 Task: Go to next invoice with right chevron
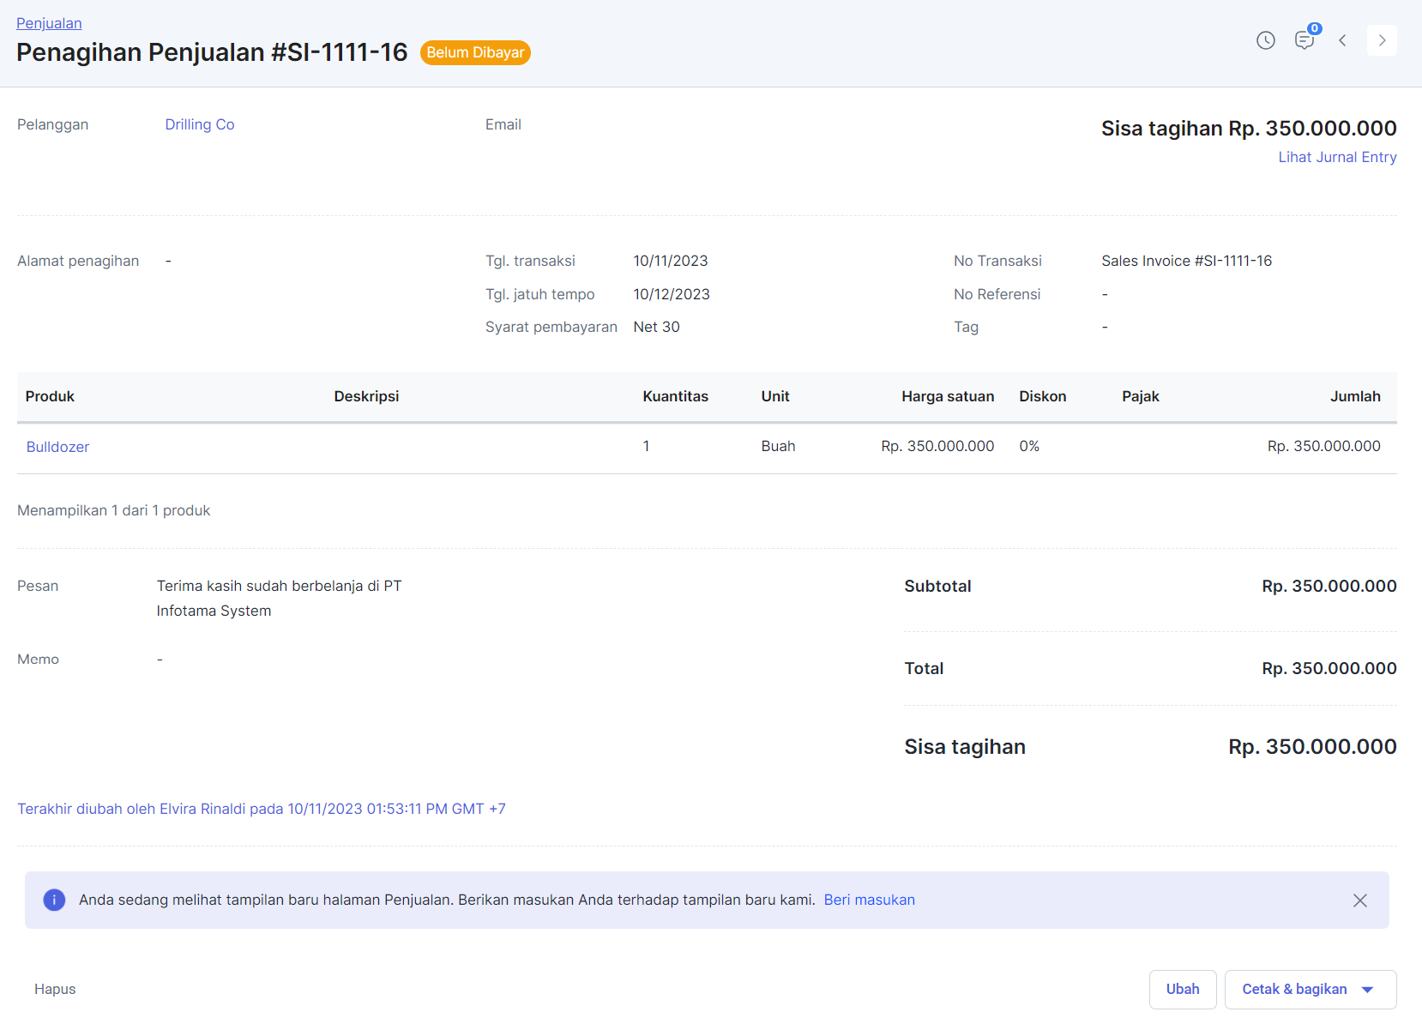pos(1381,40)
